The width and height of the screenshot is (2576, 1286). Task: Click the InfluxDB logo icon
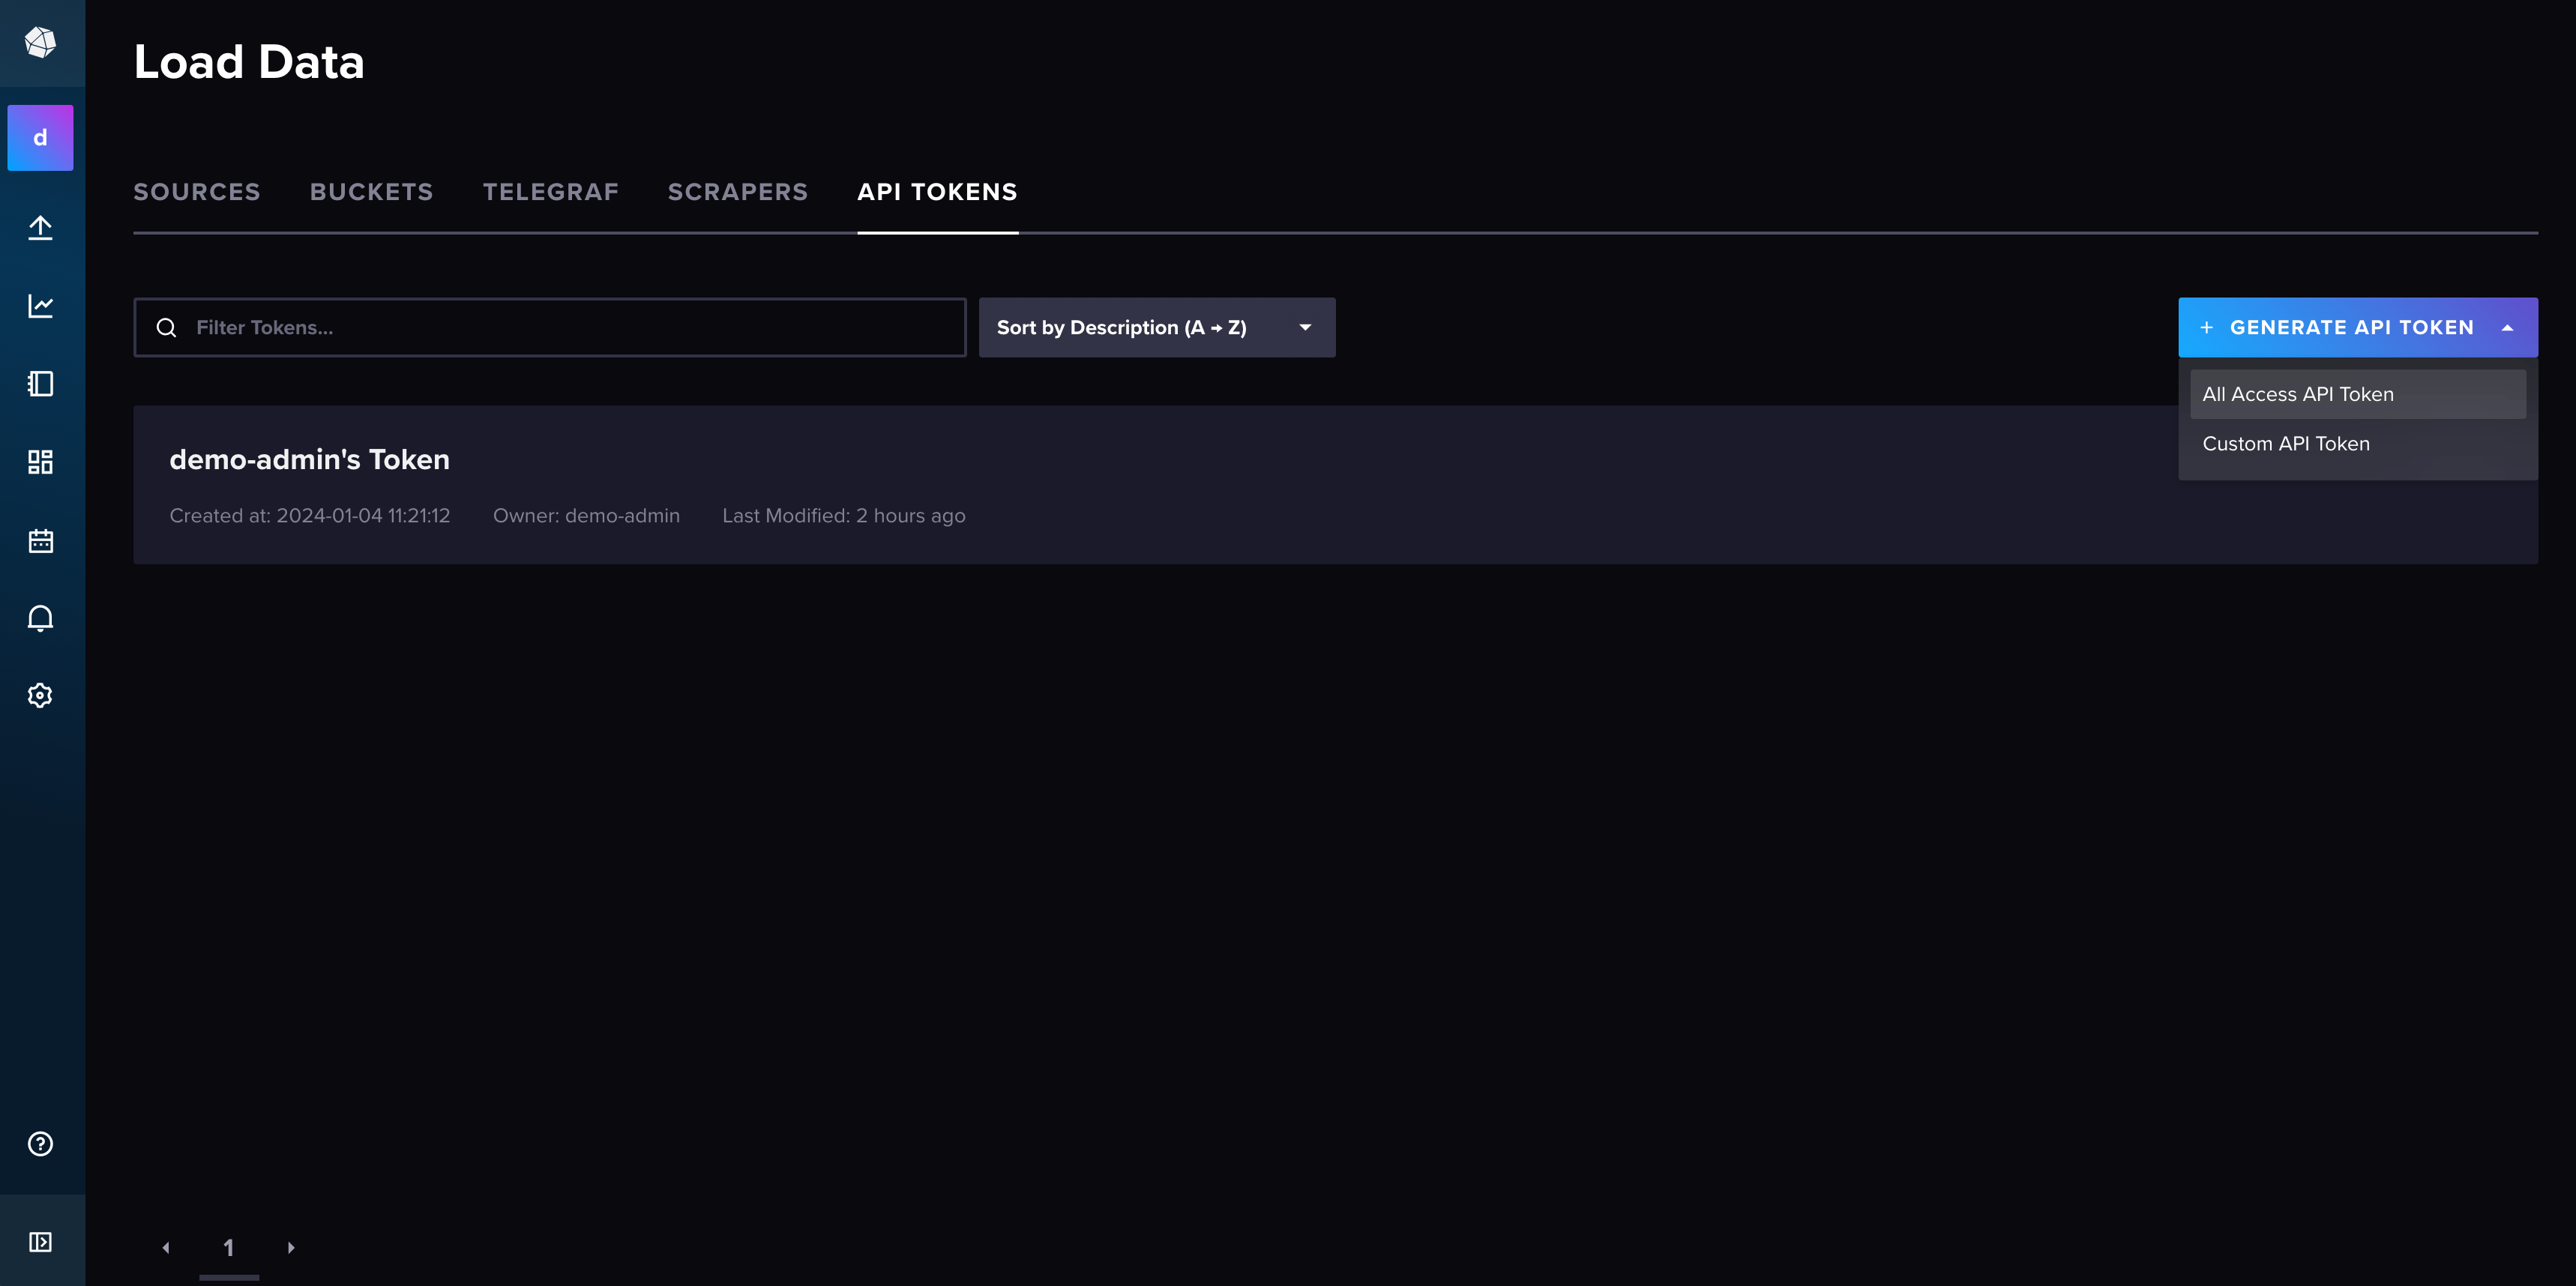coord(40,42)
